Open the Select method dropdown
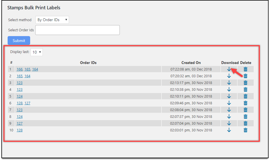The height and width of the screenshot is (161, 270). point(52,20)
